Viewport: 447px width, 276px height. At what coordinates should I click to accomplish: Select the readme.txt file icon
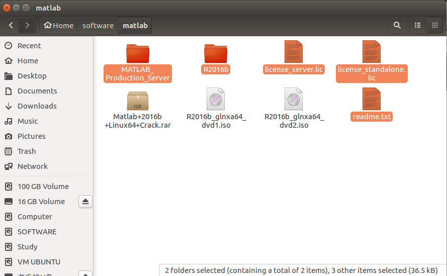coord(372,99)
